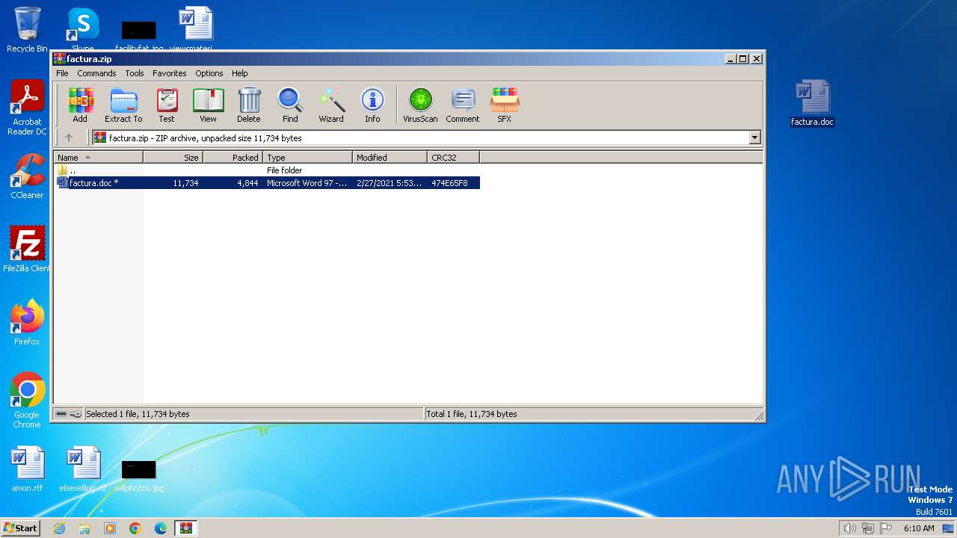Show archive Info
Screen dimensions: 957x538
click(x=372, y=105)
